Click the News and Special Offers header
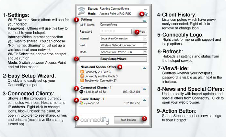Viewport: 226px width, 137px height. [x=98, y=67]
